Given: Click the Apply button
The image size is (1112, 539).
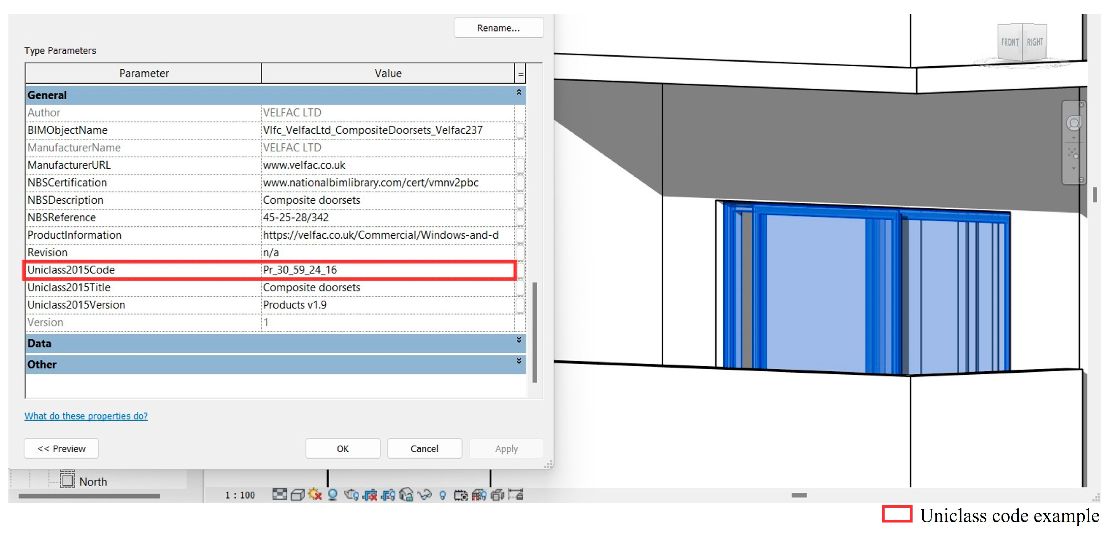Looking at the screenshot, I should coord(506,449).
